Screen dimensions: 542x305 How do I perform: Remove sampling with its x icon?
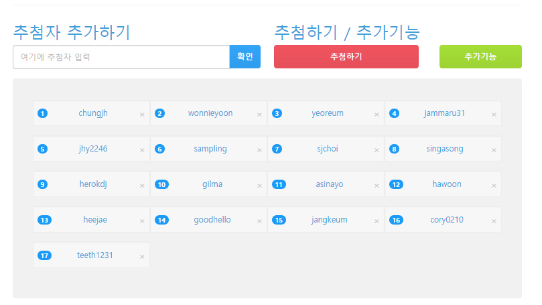coord(259,150)
